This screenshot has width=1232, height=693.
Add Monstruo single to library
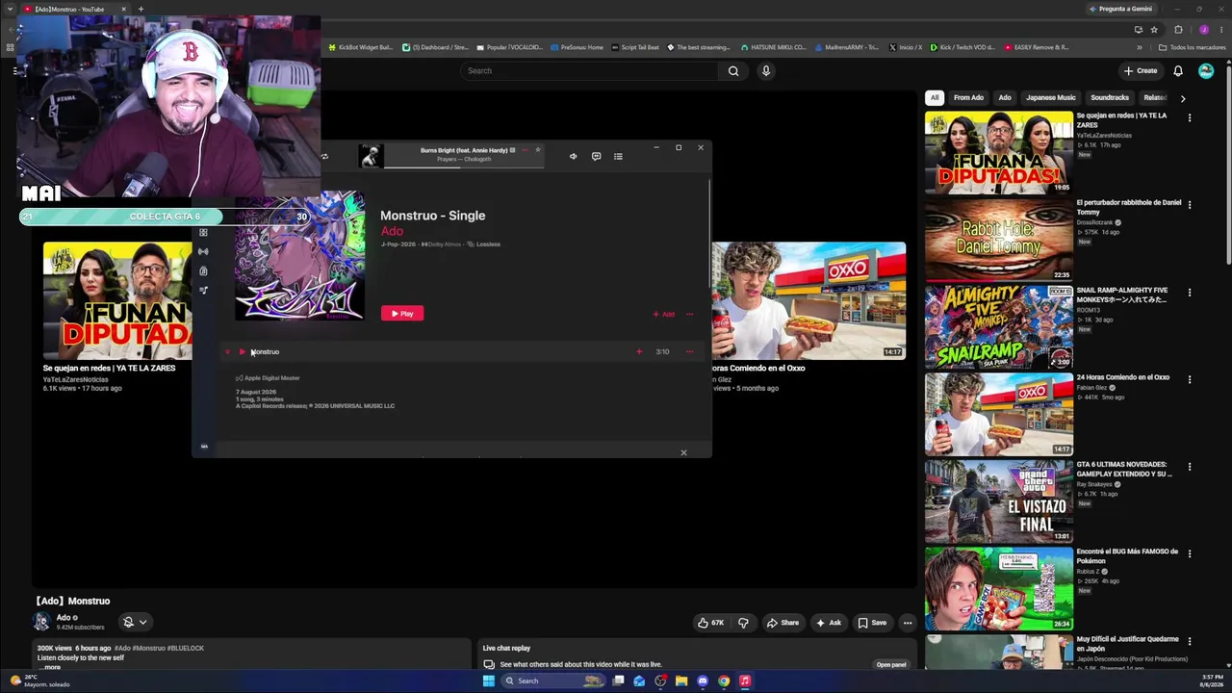pos(664,314)
